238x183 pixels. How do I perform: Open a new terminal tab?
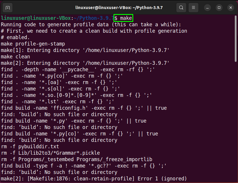click(x=8, y=8)
